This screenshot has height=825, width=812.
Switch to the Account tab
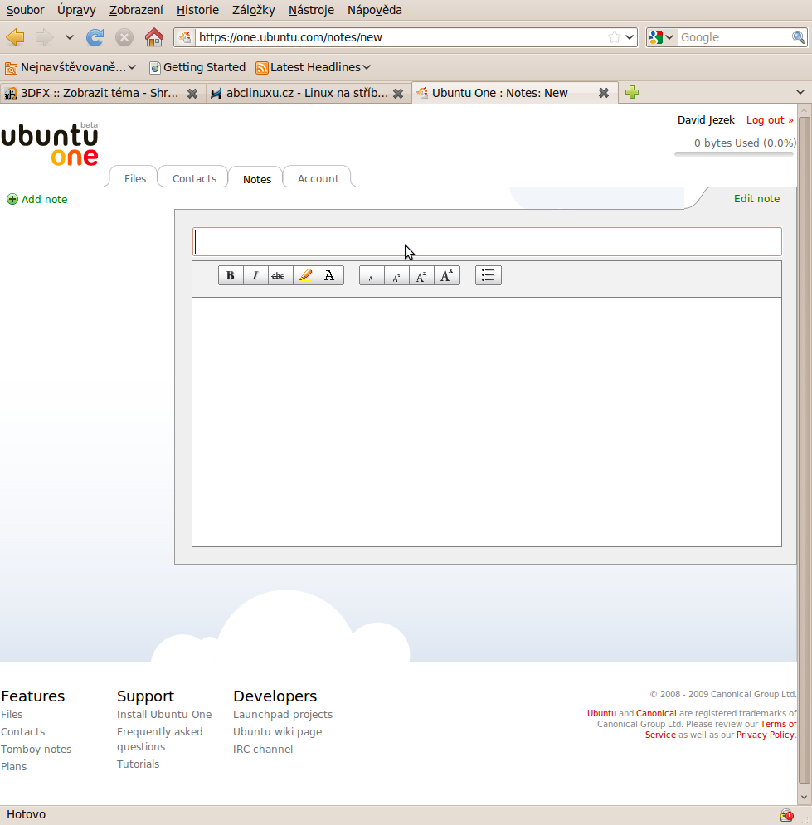pyautogui.click(x=318, y=179)
